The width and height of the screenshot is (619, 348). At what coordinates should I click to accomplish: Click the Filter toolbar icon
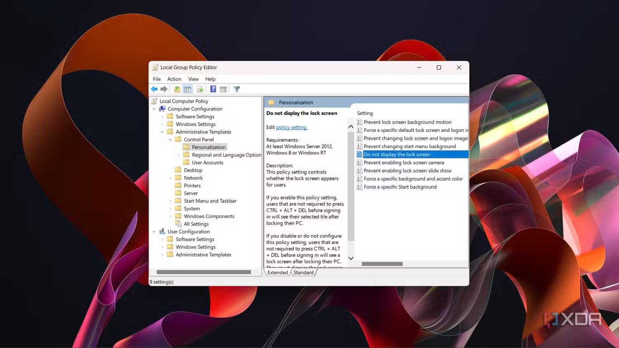[x=236, y=89]
